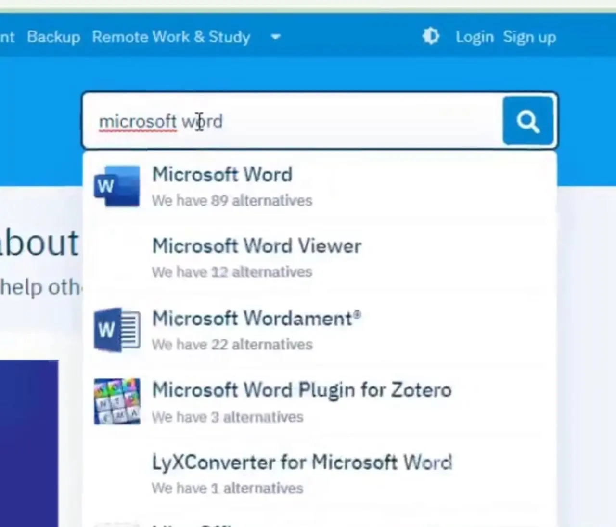Select LyXConverter for Microsoft Word suggestion

tap(320, 474)
